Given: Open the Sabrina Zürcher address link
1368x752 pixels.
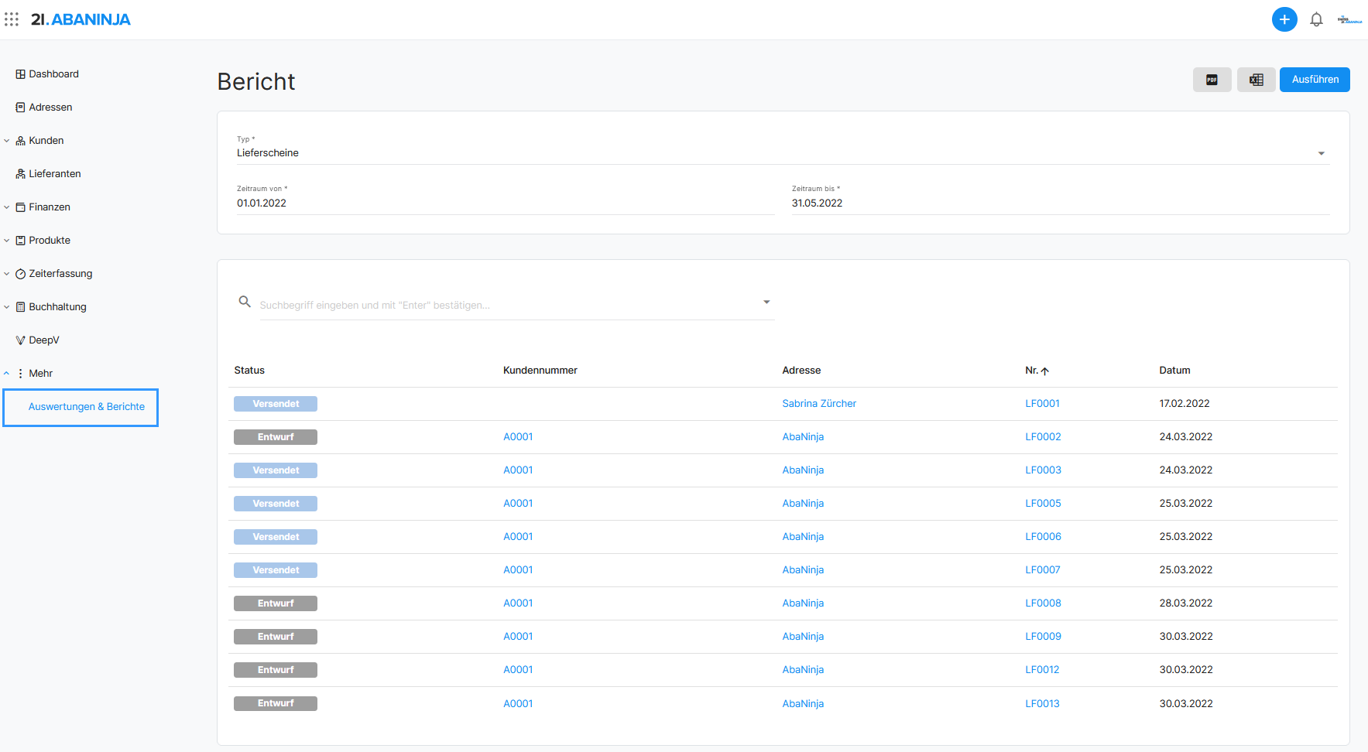Looking at the screenshot, I should tap(819, 404).
